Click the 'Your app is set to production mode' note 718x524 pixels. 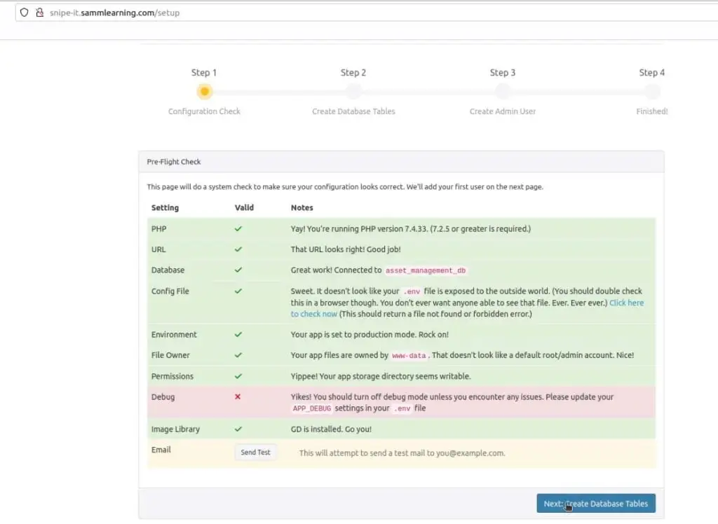coord(370,335)
